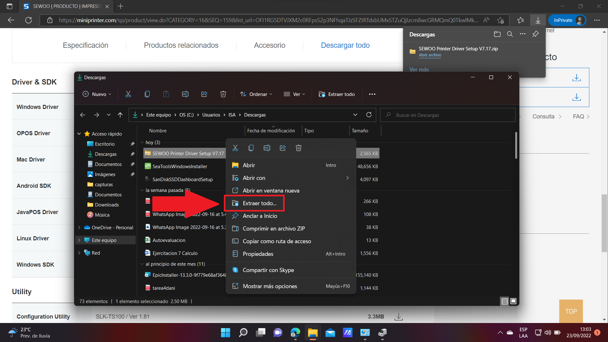Collapse the 'hoy (3)' file group
The height and width of the screenshot is (342, 608).
(x=142, y=142)
